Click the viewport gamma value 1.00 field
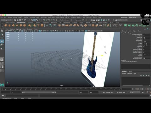The image size is (151, 113). (x=82, y=31)
